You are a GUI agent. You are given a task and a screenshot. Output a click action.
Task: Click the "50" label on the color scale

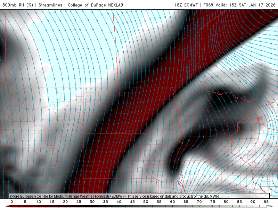click(x=146, y=202)
